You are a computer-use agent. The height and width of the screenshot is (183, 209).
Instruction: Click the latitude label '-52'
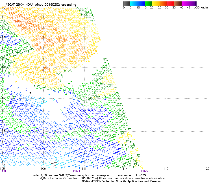[x=3, y=37]
